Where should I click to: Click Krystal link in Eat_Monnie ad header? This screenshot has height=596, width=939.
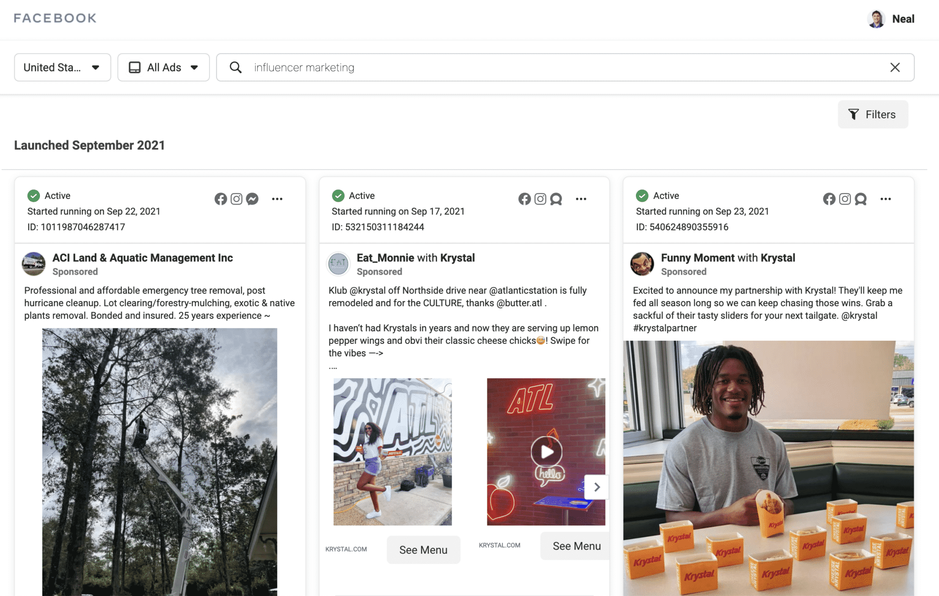(458, 258)
